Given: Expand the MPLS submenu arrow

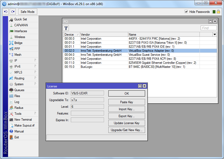Looking at the screenshot, I should tap(35, 72).
